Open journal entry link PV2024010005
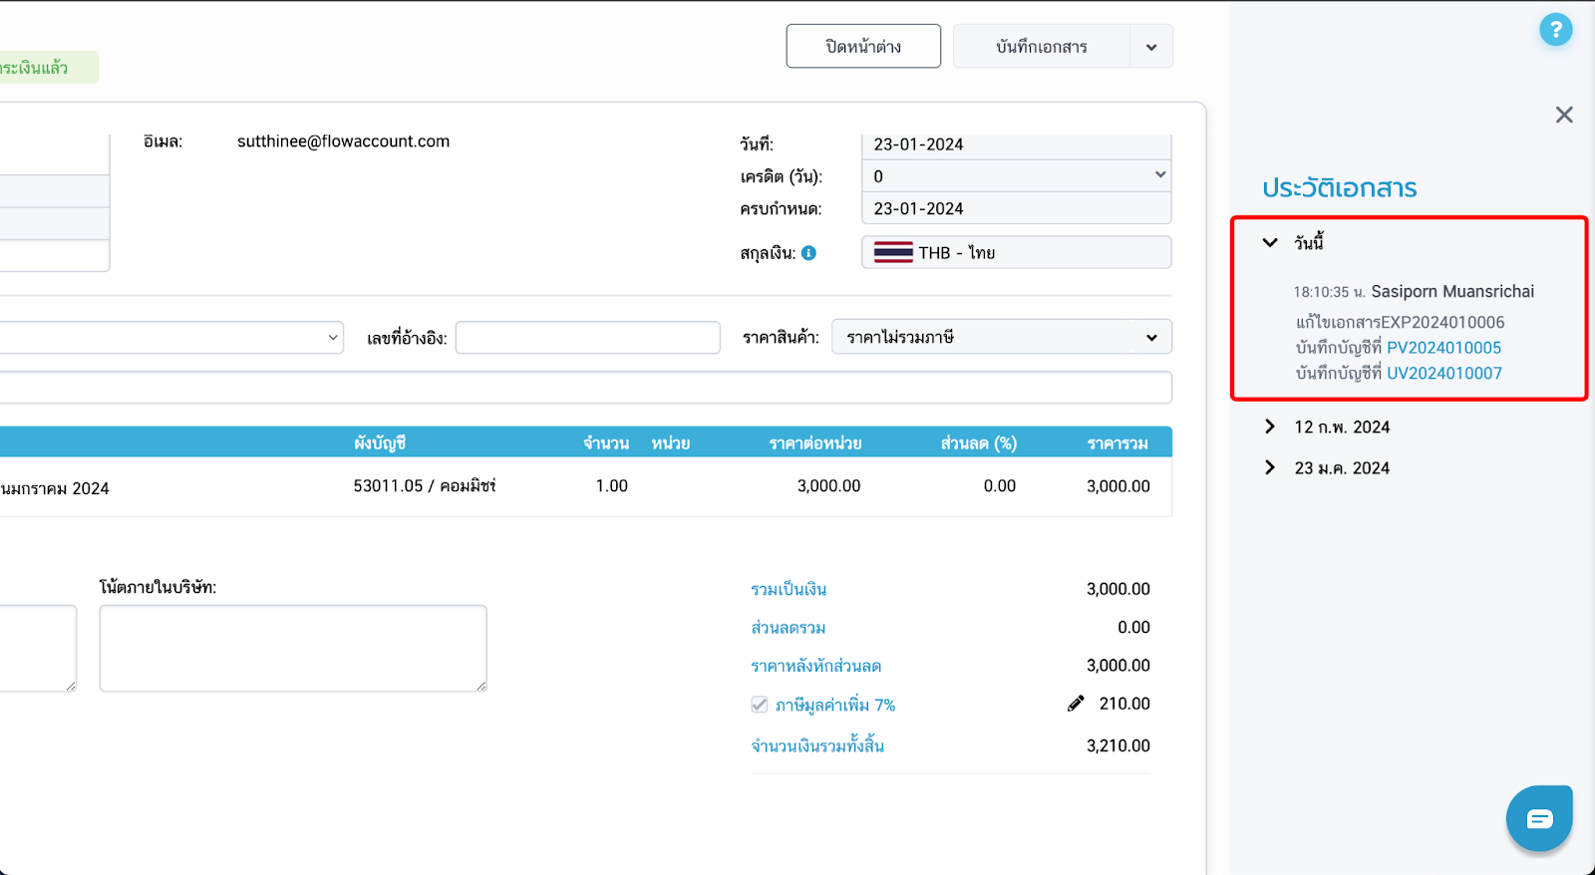 [x=1443, y=348]
